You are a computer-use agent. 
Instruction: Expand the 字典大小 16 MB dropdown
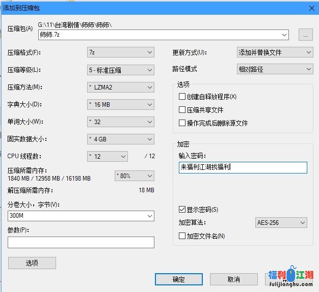[x=120, y=105]
